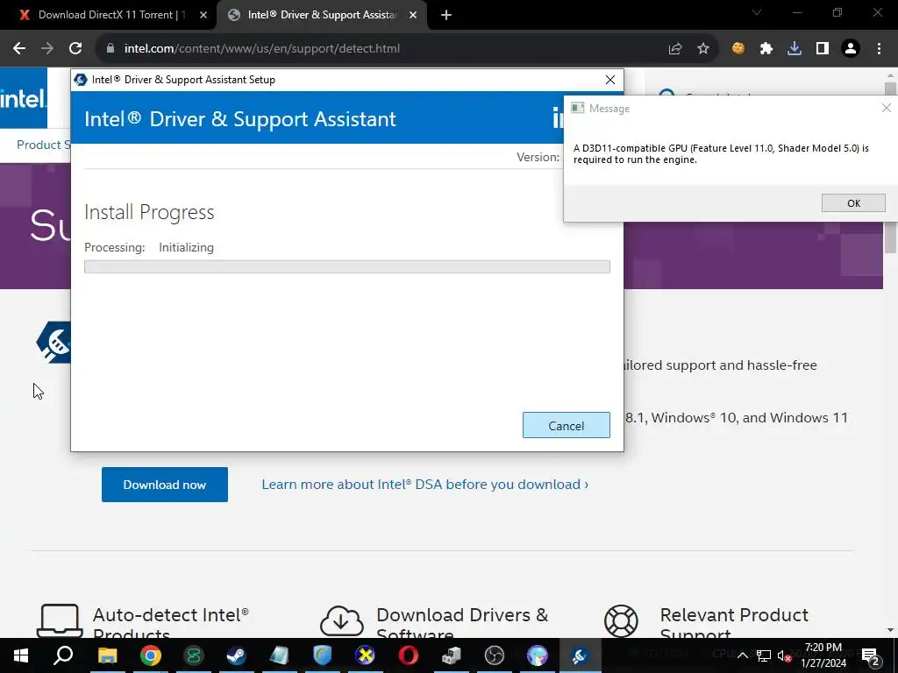This screenshot has width=898, height=673.
Task: Go back to the previous page
Action: [19, 49]
